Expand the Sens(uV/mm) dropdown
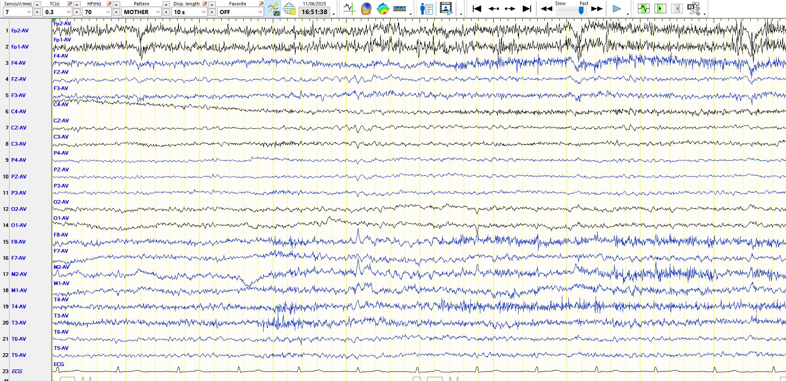This screenshot has height=381, width=786. click(29, 12)
